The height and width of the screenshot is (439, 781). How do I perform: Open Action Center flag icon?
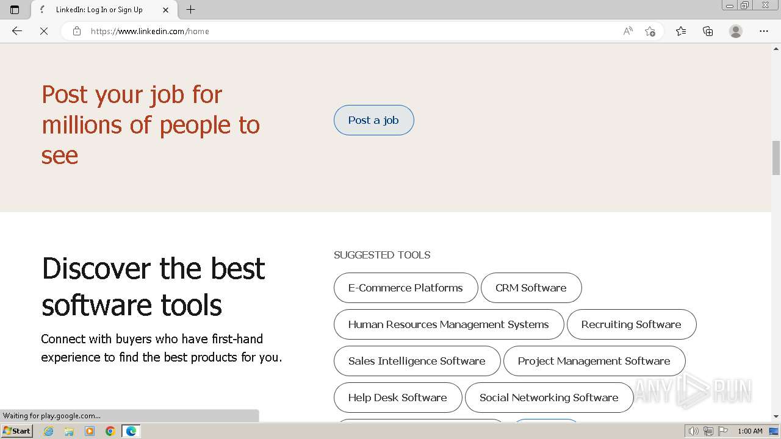(x=723, y=431)
